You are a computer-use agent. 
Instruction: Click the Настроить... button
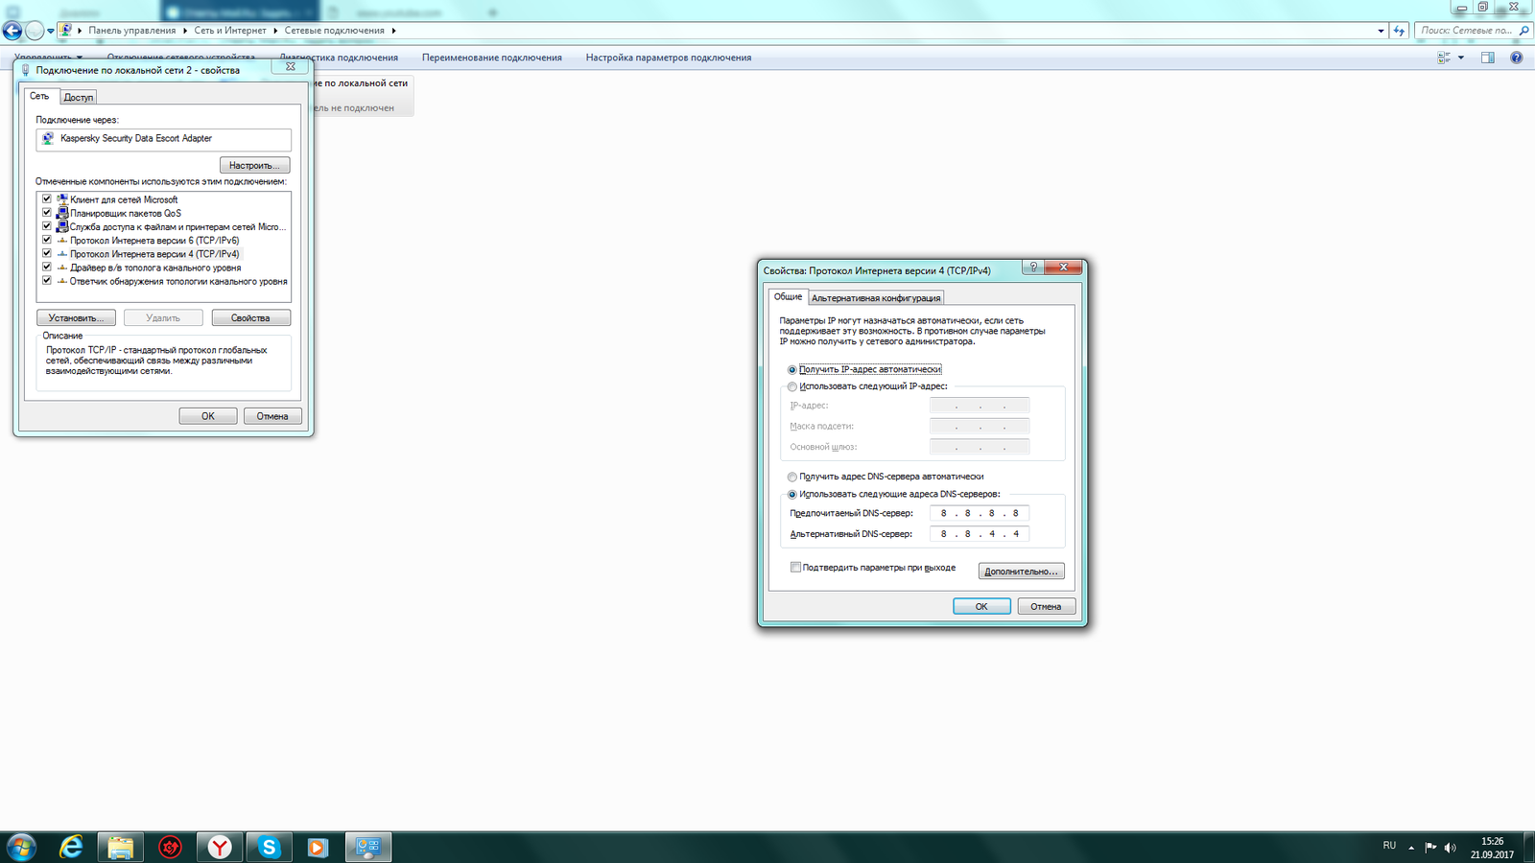(254, 165)
